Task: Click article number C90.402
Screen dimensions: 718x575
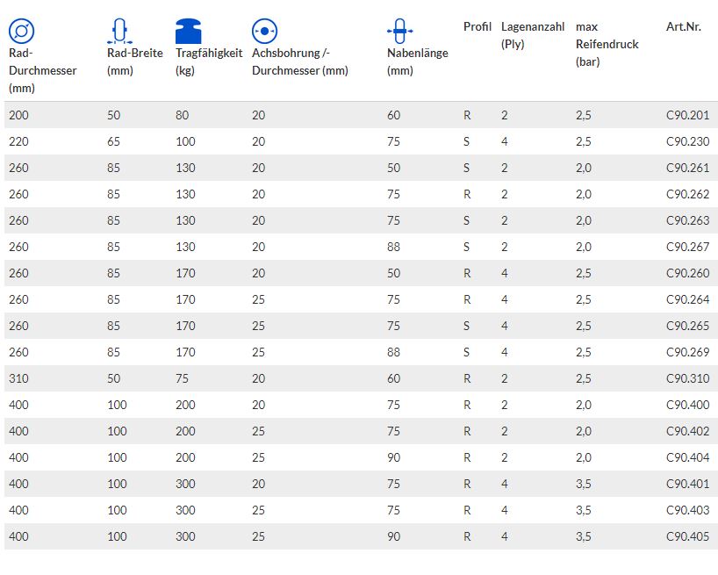Action: [x=687, y=431]
